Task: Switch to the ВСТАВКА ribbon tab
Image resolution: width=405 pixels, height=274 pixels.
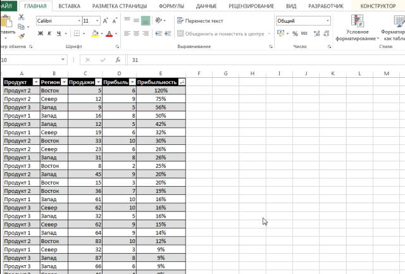Action: 69,6
